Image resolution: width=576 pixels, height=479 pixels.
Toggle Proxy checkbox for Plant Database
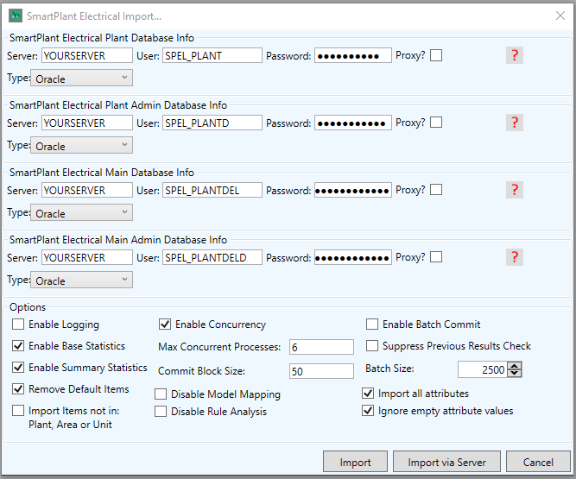pyautogui.click(x=436, y=55)
